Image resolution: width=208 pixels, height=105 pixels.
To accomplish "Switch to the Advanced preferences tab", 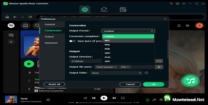I will coord(52,43).
